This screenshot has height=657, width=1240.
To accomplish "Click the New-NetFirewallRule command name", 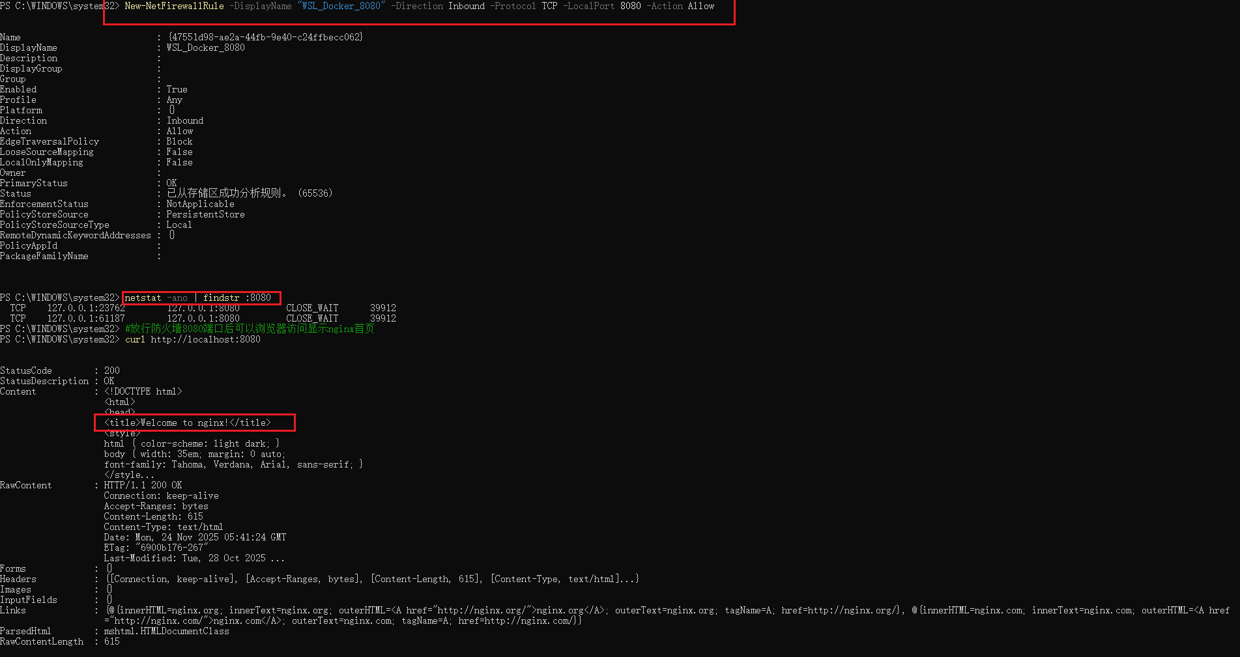I will (174, 6).
